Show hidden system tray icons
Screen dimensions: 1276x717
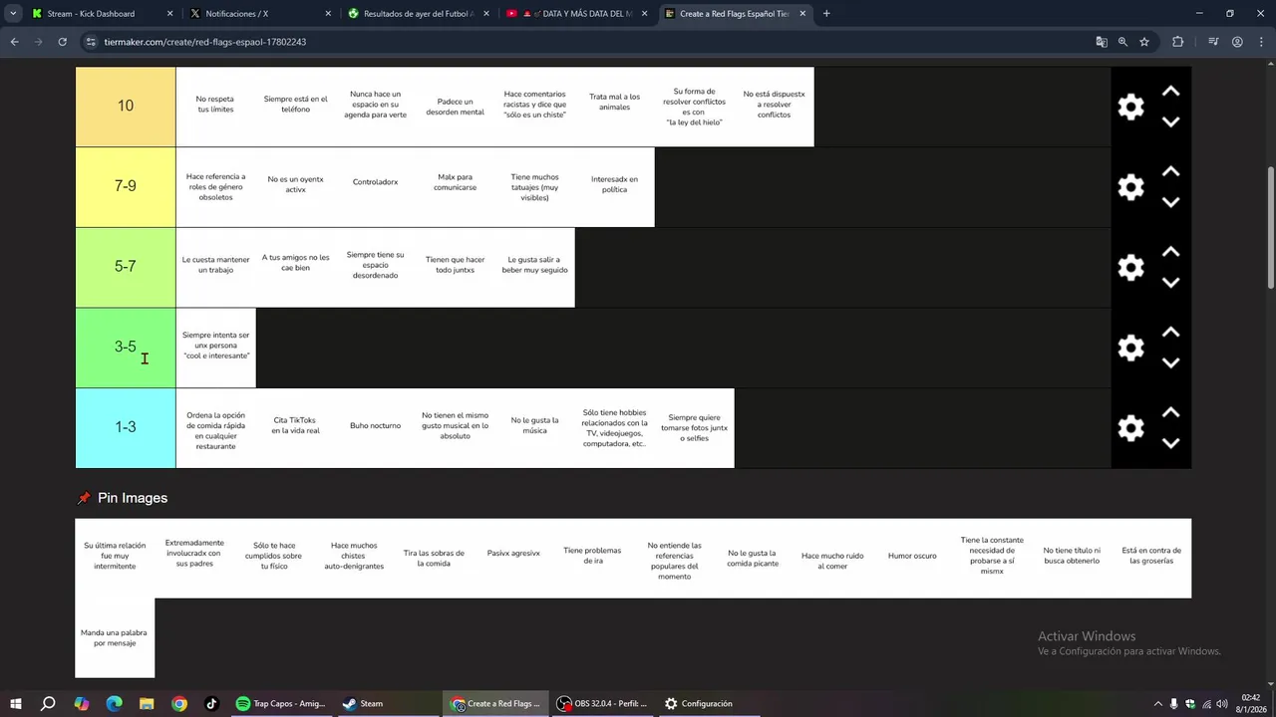coord(1157,703)
